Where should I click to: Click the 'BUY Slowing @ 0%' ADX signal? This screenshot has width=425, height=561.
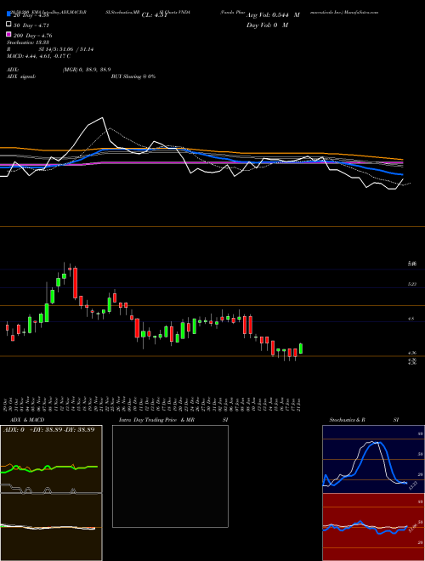(x=133, y=76)
